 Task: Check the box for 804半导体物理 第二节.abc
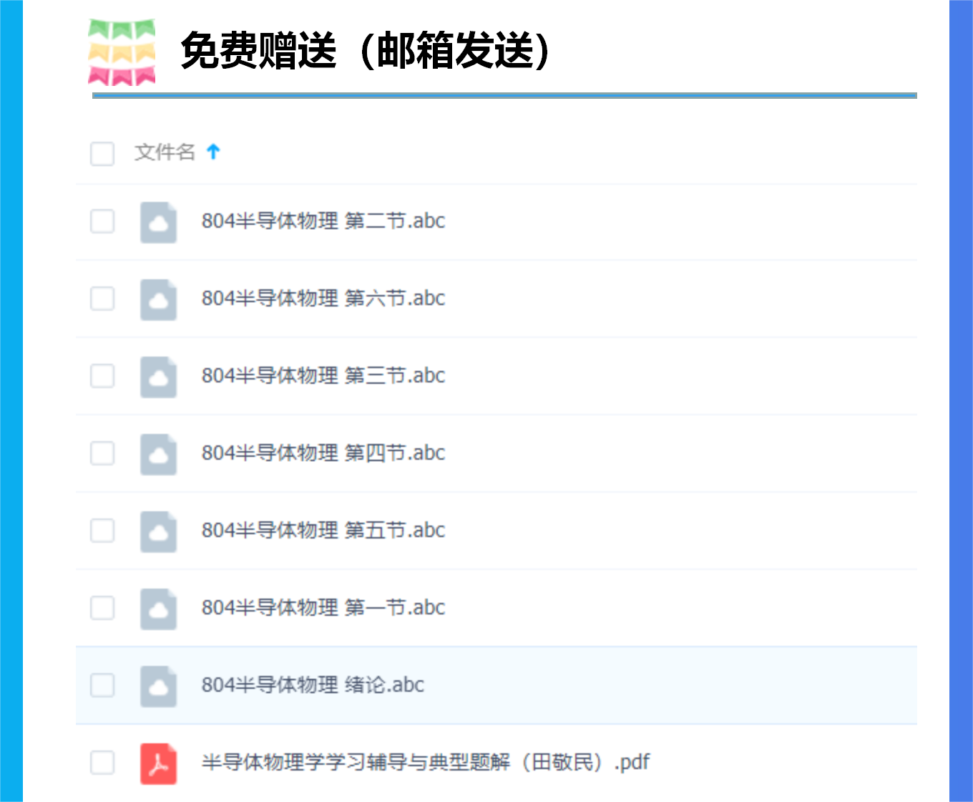click(x=102, y=221)
